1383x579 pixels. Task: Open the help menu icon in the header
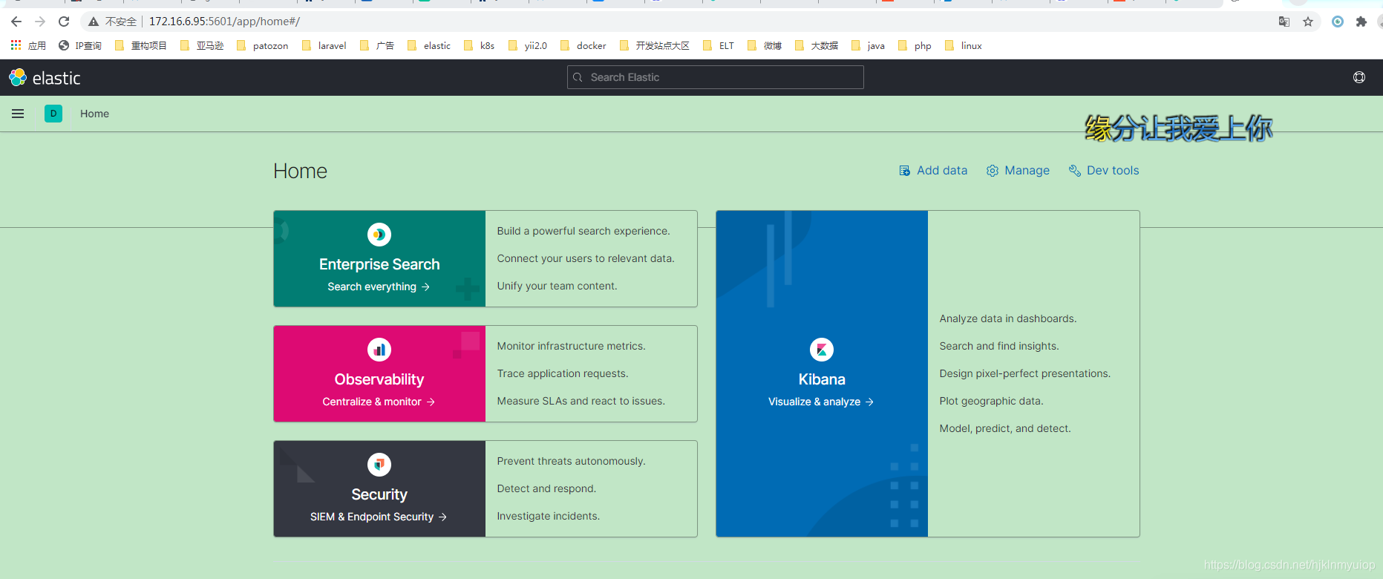point(1359,77)
